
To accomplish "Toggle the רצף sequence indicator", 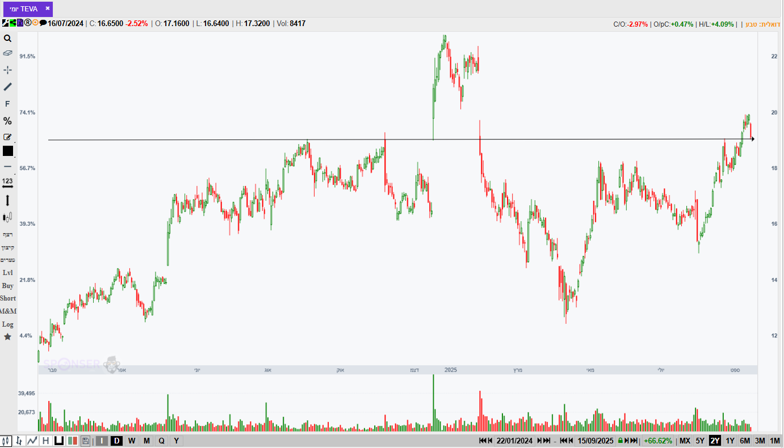I will (x=8, y=234).
